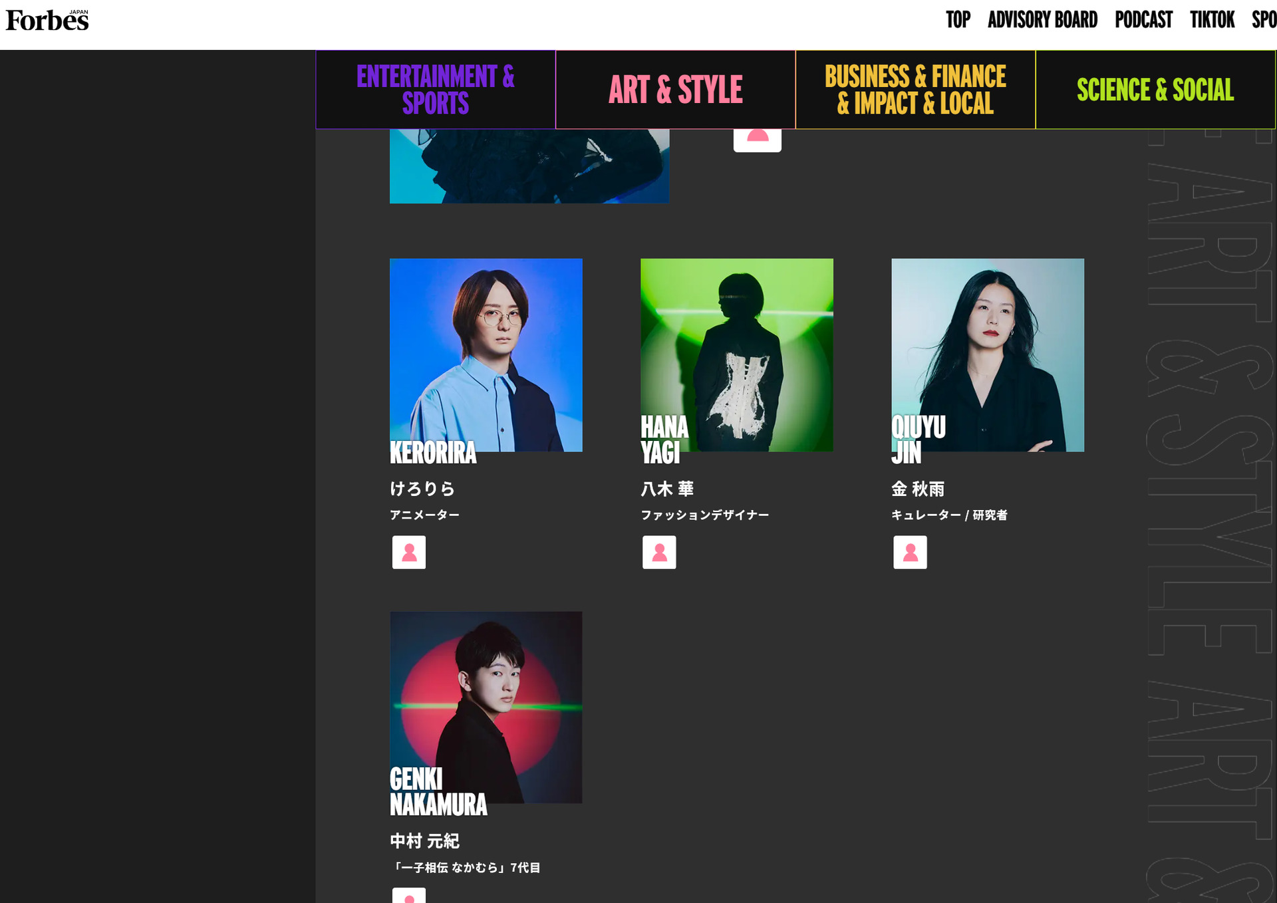This screenshot has height=903, width=1277.
Task: Go to Forbes Japan logo home
Action: point(47,21)
